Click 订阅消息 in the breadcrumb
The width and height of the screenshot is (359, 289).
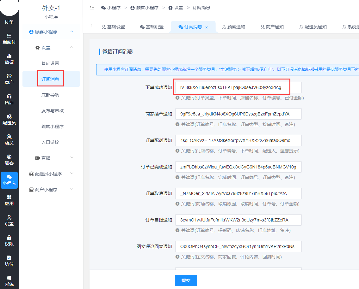click(201, 8)
